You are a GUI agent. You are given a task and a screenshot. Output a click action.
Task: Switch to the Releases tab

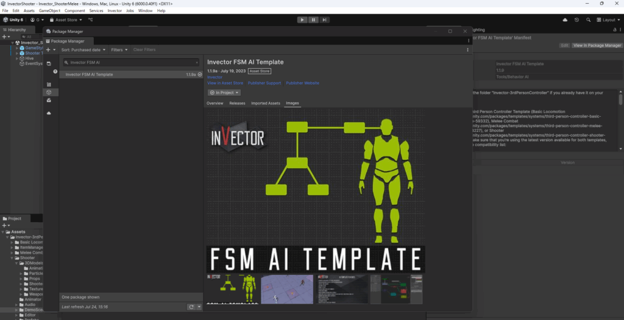[x=237, y=103]
